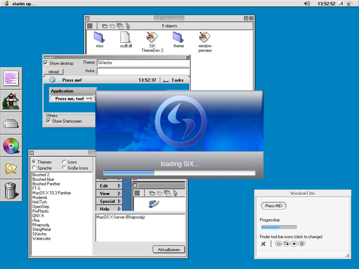Select Watercolor in the theme list

(x=41, y=239)
